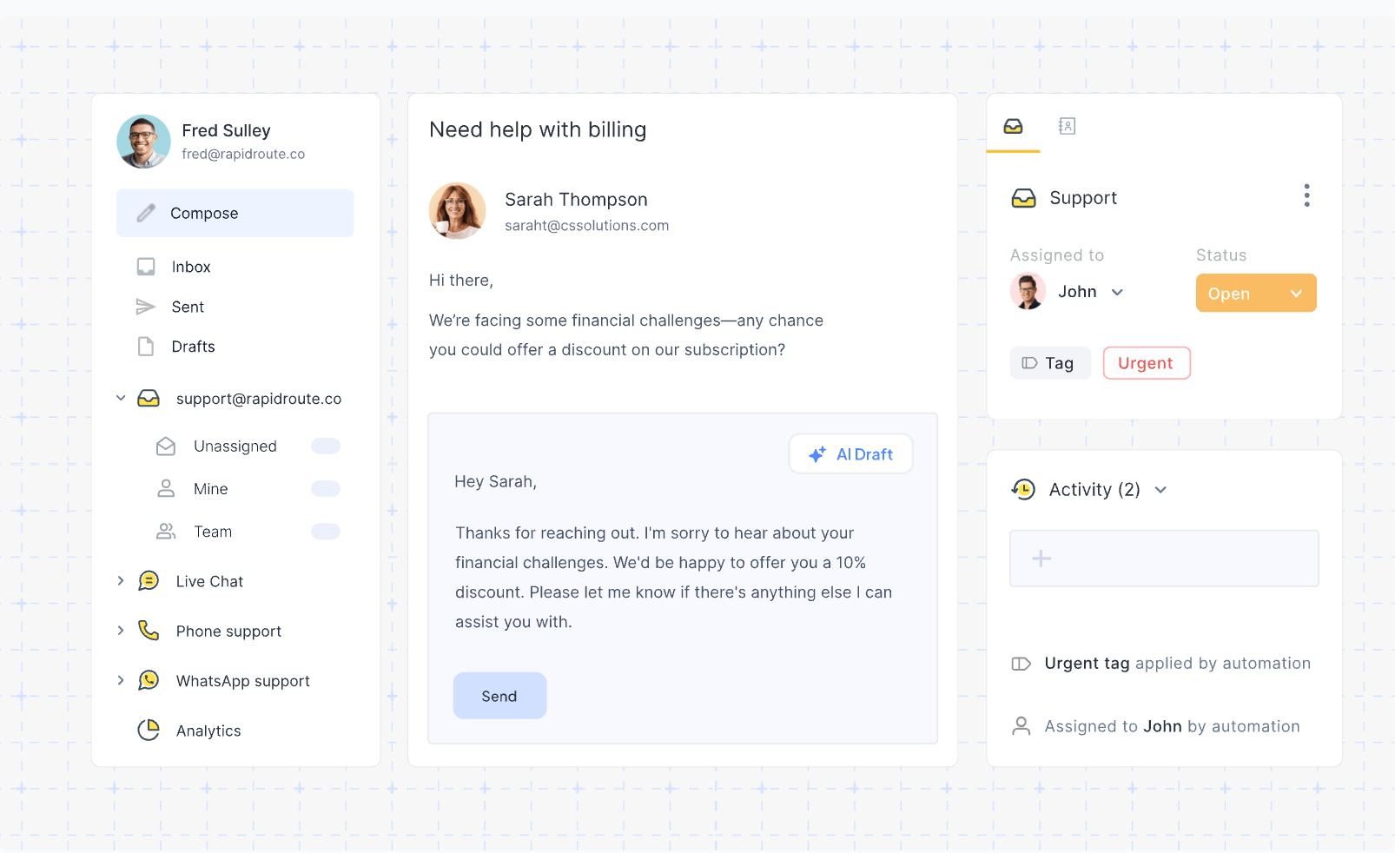Click the WhatsApp support icon
Image resolution: width=1395 pixels, height=853 pixels.
pos(149,680)
